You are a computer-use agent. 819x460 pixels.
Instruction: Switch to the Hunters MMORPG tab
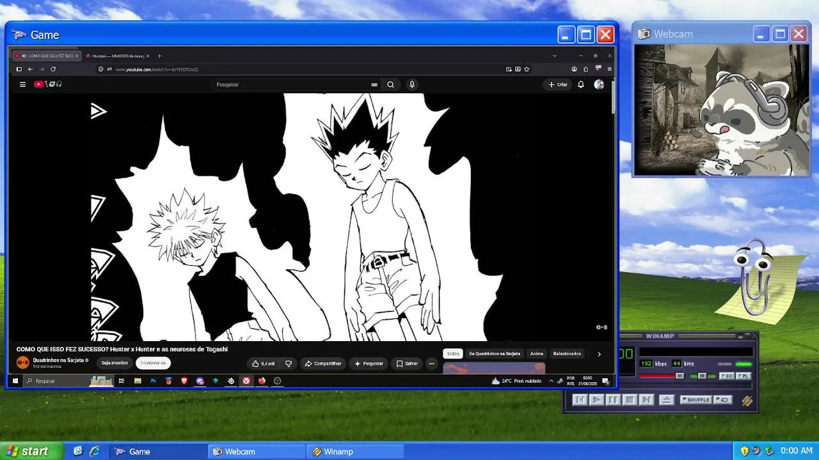pos(118,56)
